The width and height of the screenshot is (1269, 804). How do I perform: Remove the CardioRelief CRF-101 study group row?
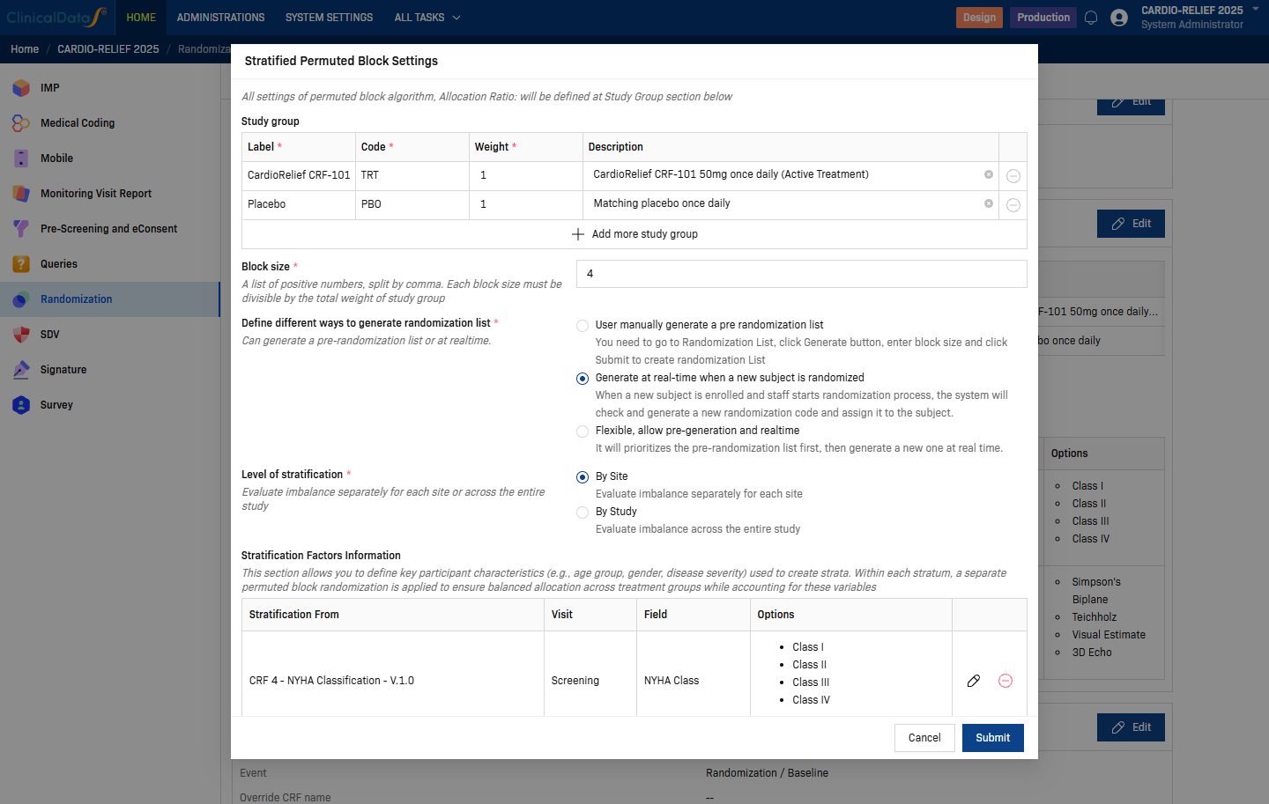1013,176
